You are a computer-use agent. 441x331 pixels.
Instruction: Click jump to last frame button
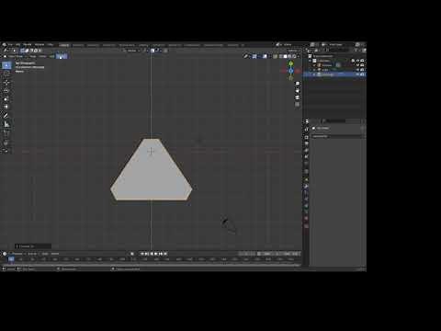point(165,254)
